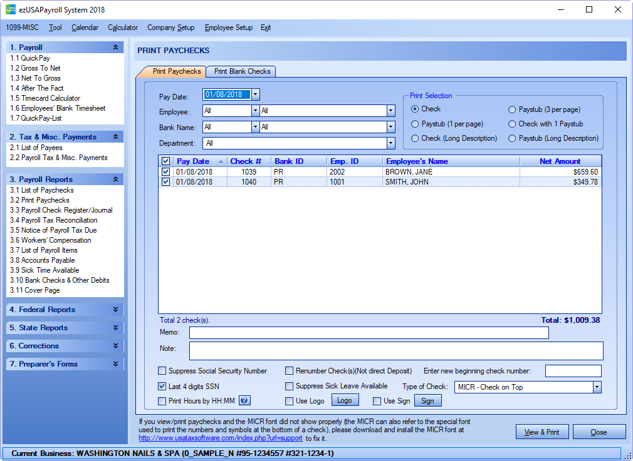The width and height of the screenshot is (633, 461).
Task: Collapse the Payroll section chevron
Action: [115, 48]
